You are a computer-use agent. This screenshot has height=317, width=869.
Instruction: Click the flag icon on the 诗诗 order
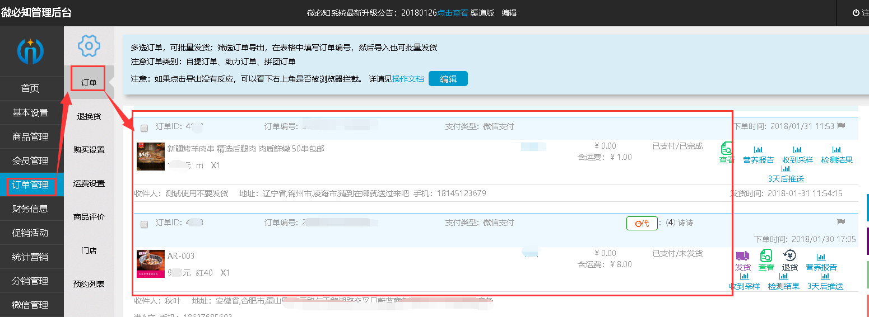point(841,222)
